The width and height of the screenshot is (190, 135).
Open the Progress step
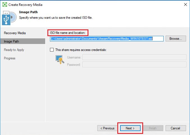[10, 58]
